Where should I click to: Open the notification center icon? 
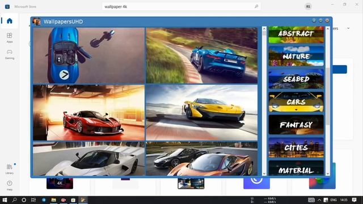click(x=354, y=200)
